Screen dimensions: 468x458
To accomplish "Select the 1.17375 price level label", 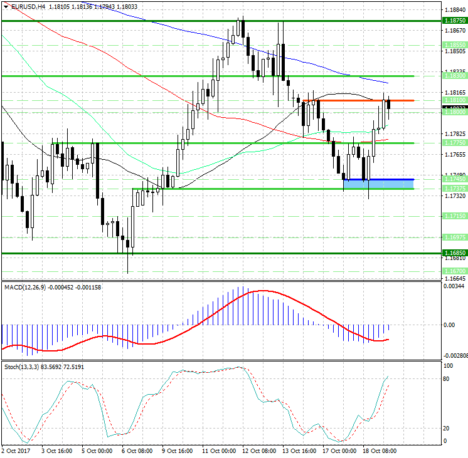I will [x=455, y=189].
